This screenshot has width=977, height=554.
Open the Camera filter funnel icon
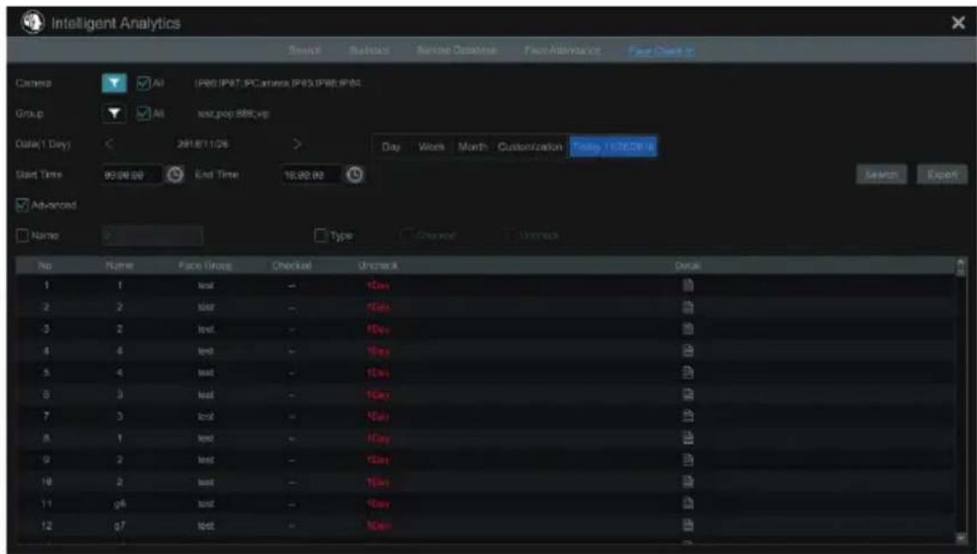point(114,82)
